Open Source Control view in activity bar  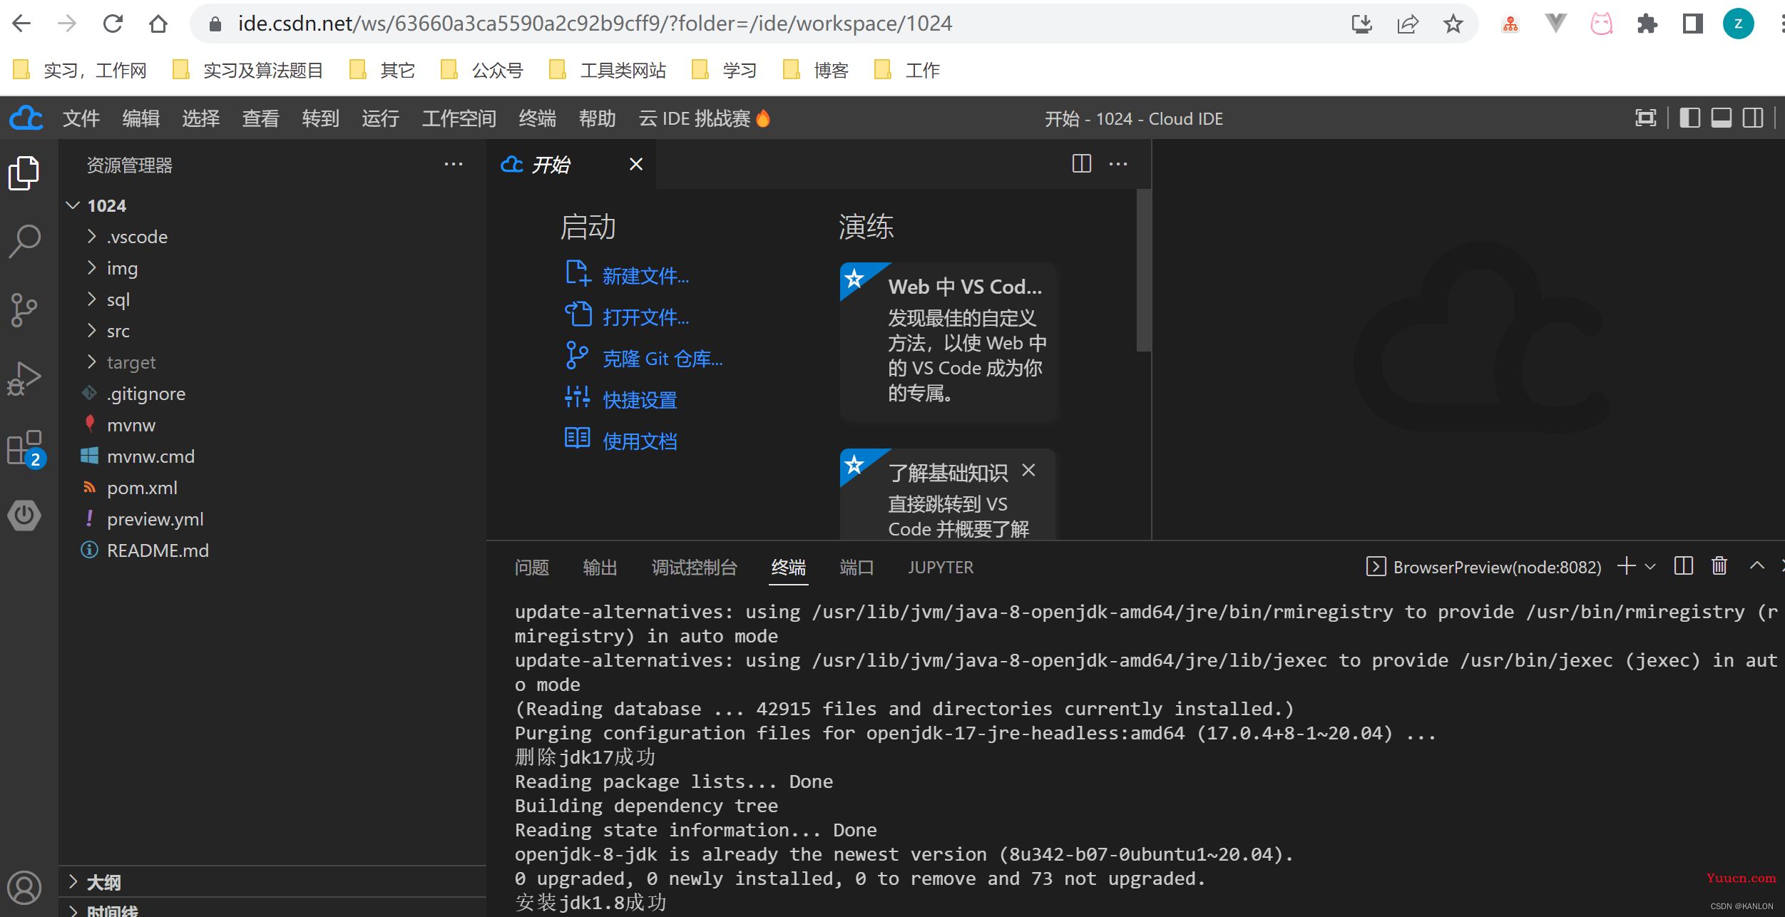pos(24,310)
